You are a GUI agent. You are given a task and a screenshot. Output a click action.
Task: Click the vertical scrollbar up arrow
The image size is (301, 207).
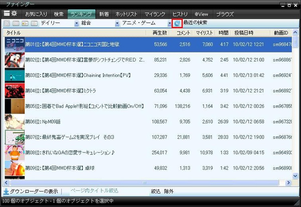295,32
